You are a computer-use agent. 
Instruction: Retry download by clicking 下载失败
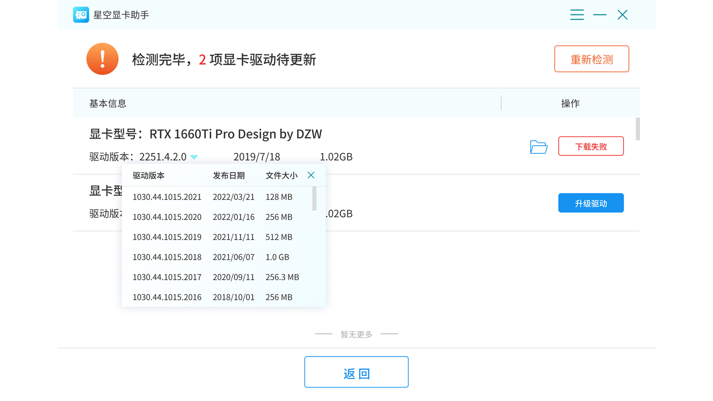coord(591,146)
